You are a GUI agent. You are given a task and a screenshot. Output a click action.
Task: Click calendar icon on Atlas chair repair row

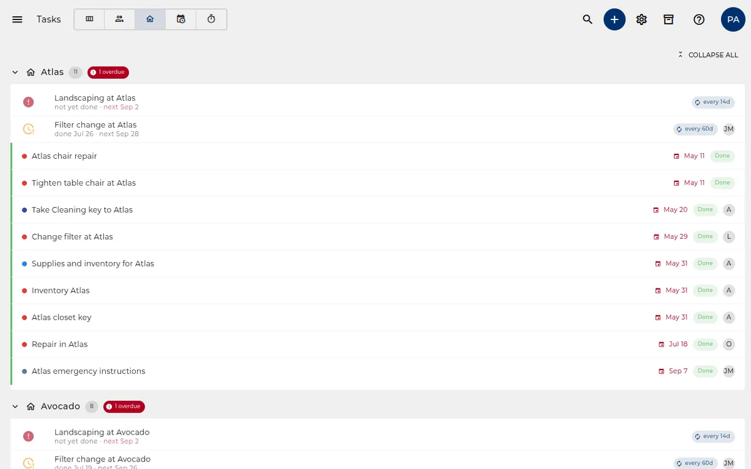(676, 156)
